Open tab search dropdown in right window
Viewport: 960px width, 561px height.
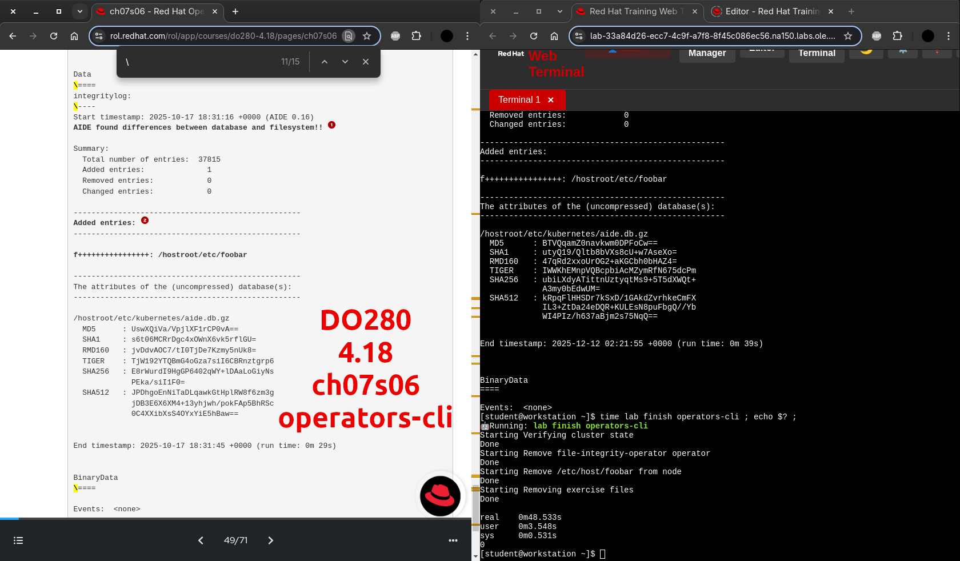click(560, 11)
